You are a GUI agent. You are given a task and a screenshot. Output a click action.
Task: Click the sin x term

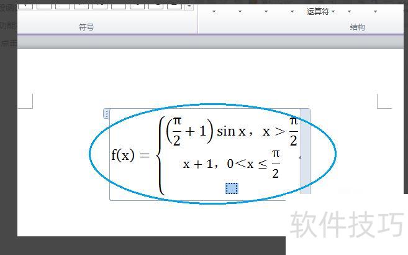click(x=231, y=131)
